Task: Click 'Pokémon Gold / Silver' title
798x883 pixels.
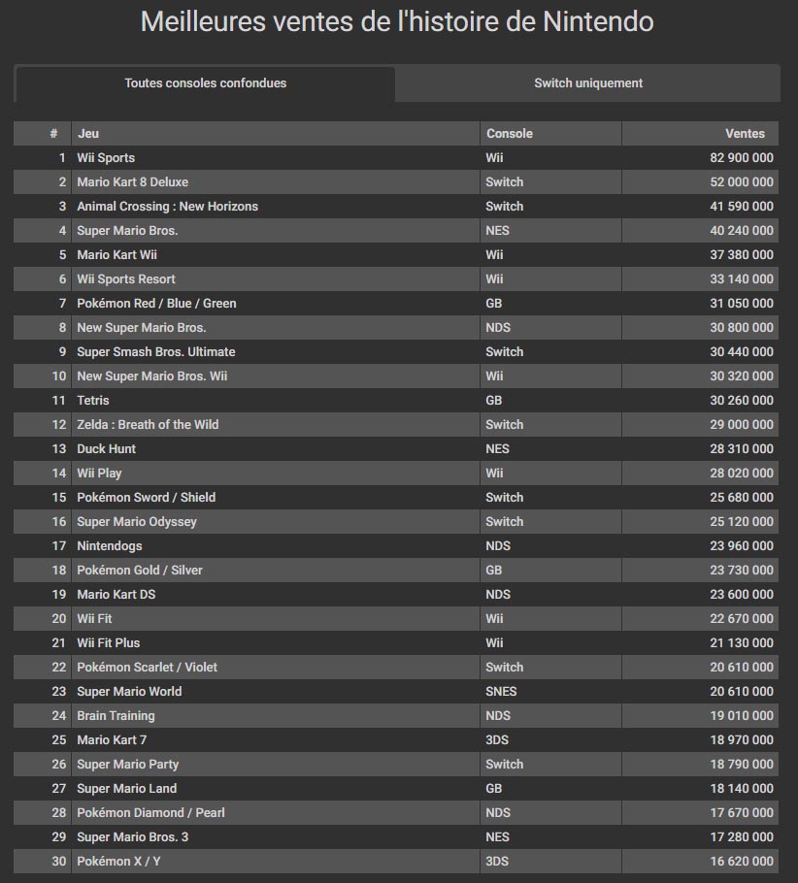Action: point(140,570)
